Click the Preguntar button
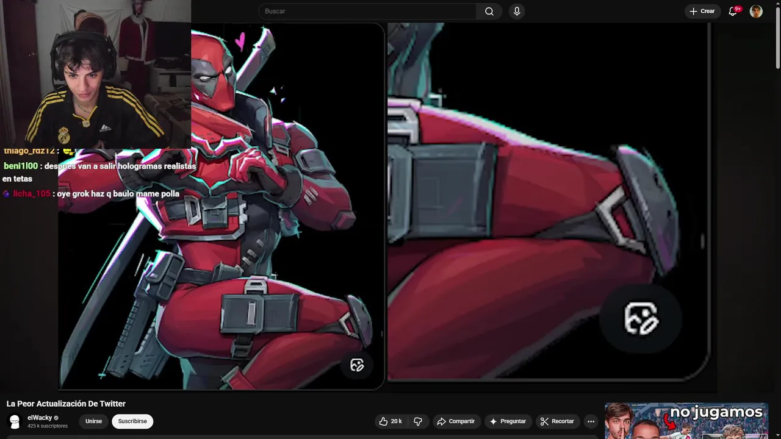This screenshot has width=781, height=439. click(x=507, y=421)
